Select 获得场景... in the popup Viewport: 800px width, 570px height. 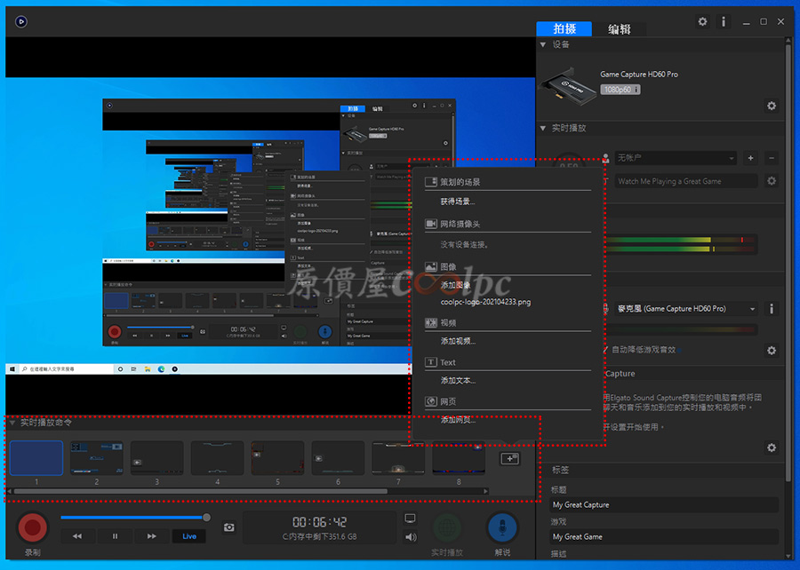click(x=458, y=202)
